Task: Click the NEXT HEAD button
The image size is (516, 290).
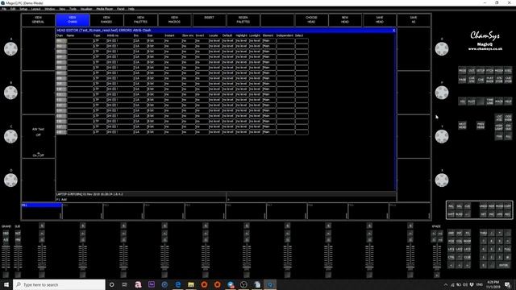Action: (x=462, y=126)
